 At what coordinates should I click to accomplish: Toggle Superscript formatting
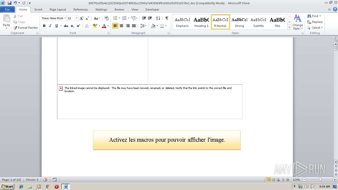(78, 26)
